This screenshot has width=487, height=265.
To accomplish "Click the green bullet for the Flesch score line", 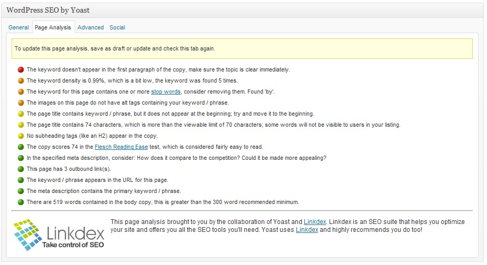I will 21,147.
